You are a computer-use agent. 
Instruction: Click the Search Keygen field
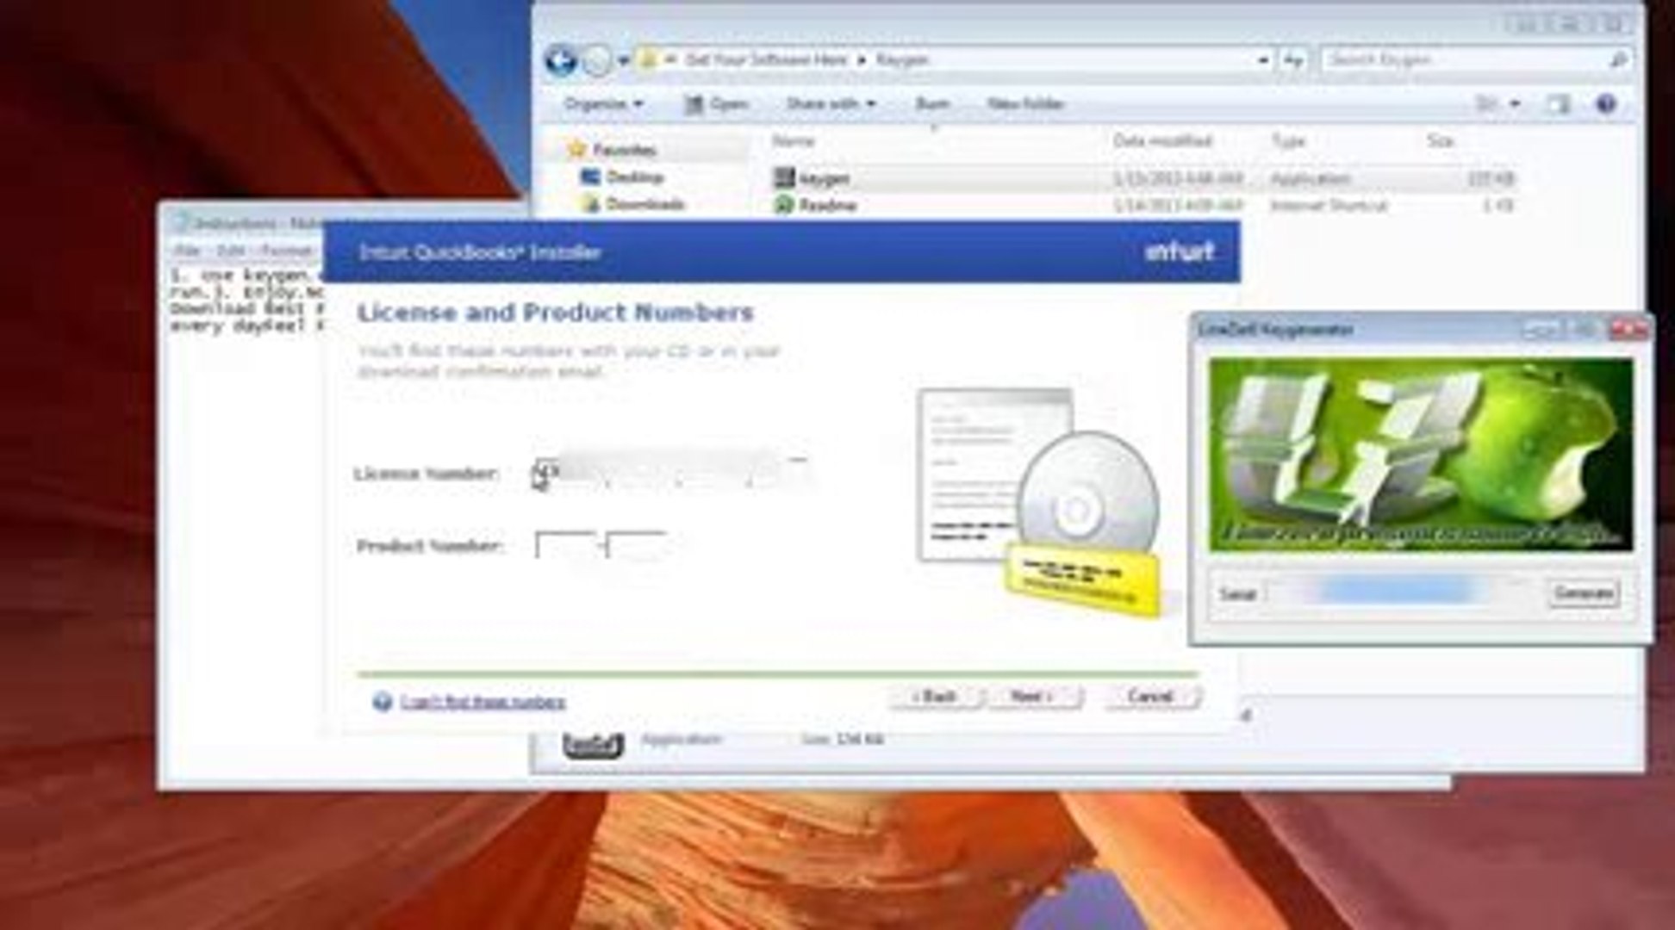[x=1463, y=59]
